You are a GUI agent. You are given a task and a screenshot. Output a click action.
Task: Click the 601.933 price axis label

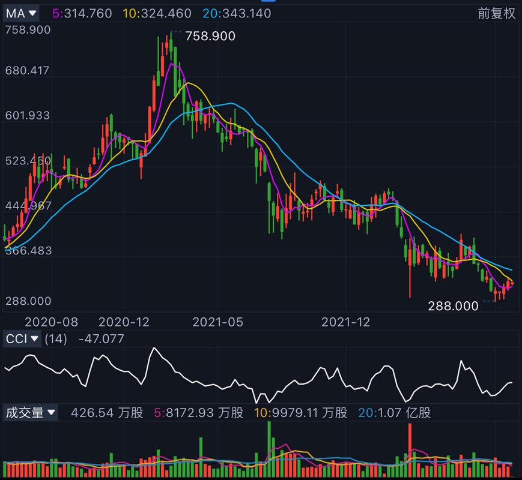(x=28, y=116)
